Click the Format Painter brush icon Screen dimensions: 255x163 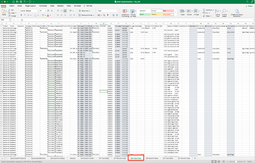[10, 16]
